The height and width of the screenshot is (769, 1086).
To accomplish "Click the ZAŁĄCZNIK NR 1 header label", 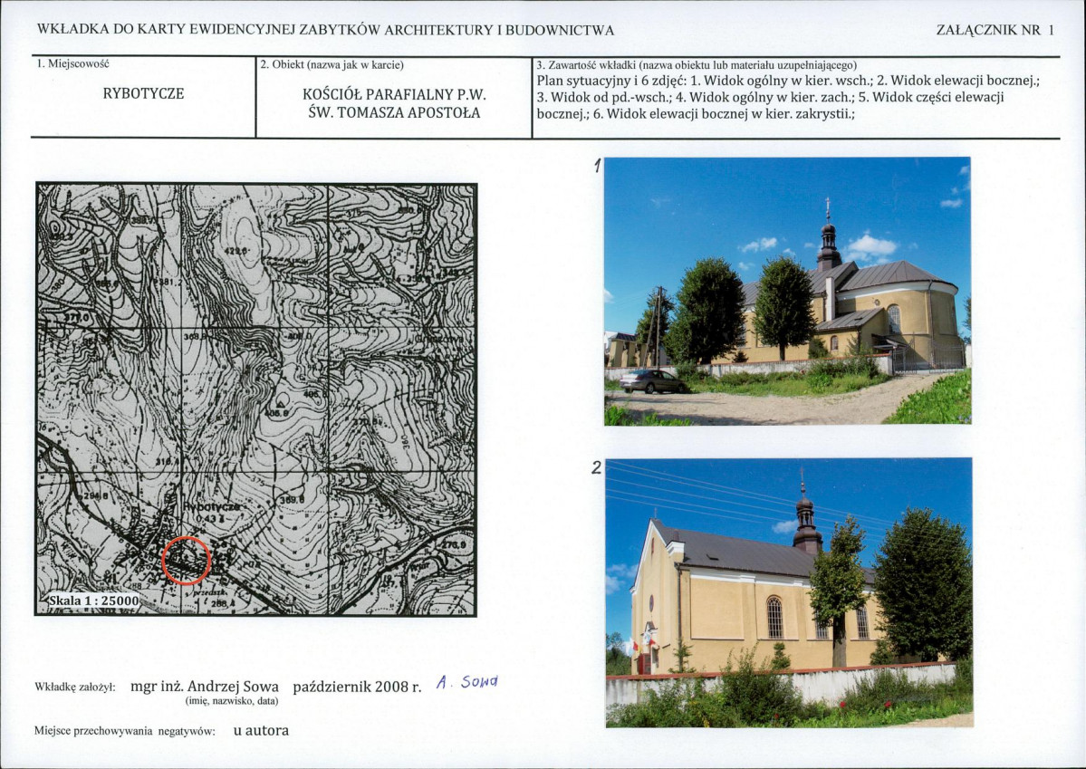I will pos(995,30).
